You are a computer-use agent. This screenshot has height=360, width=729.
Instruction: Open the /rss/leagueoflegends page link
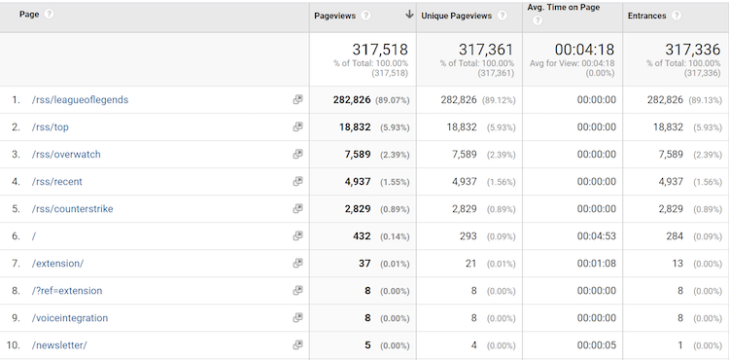coord(80,99)
